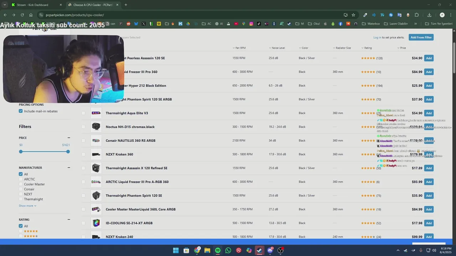Open the Instagram bookmark
The height and width of the screenshot is (256, 456).
pos(251,24)
